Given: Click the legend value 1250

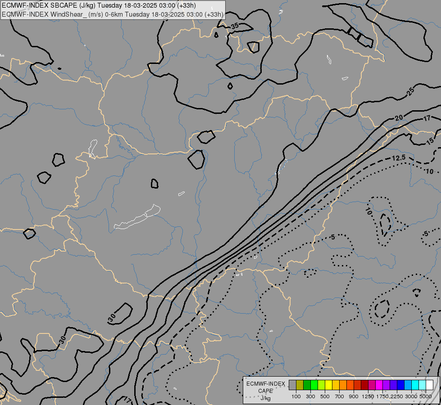Looking at the screenshot, I should pyautogui.click(x=368, y=396).
